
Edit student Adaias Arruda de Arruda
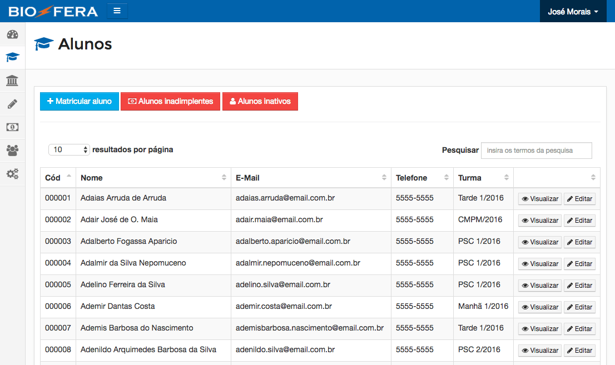(x=579, y=199)
